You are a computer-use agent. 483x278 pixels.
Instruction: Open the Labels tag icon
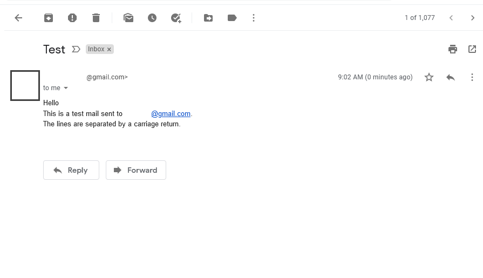232,18
